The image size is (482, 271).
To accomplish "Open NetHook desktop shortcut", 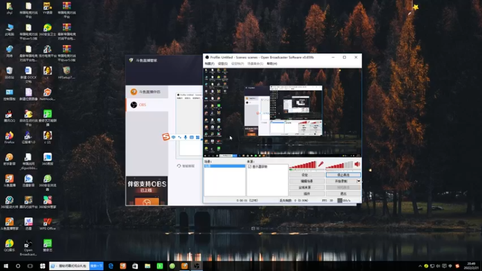I will [48, 95].
